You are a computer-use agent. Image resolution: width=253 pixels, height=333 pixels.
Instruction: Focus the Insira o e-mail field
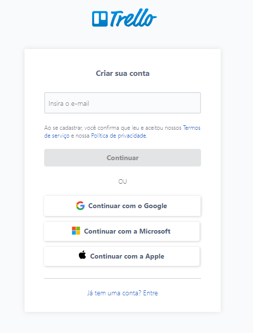(123, 103)
